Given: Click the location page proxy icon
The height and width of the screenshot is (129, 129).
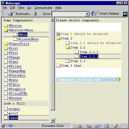Looking at the screenshot, I should [35, 14].
